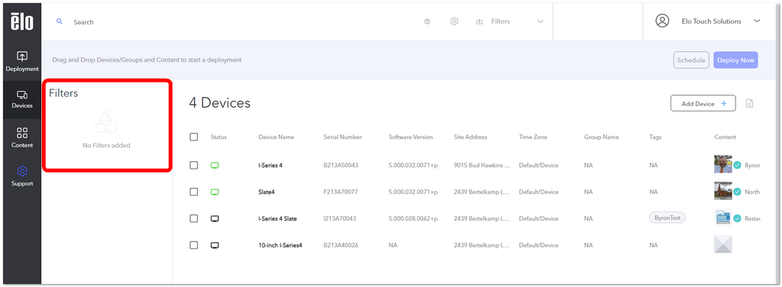Click the export report document icon
The image size is (782, 287).
(x=749, y=104)
